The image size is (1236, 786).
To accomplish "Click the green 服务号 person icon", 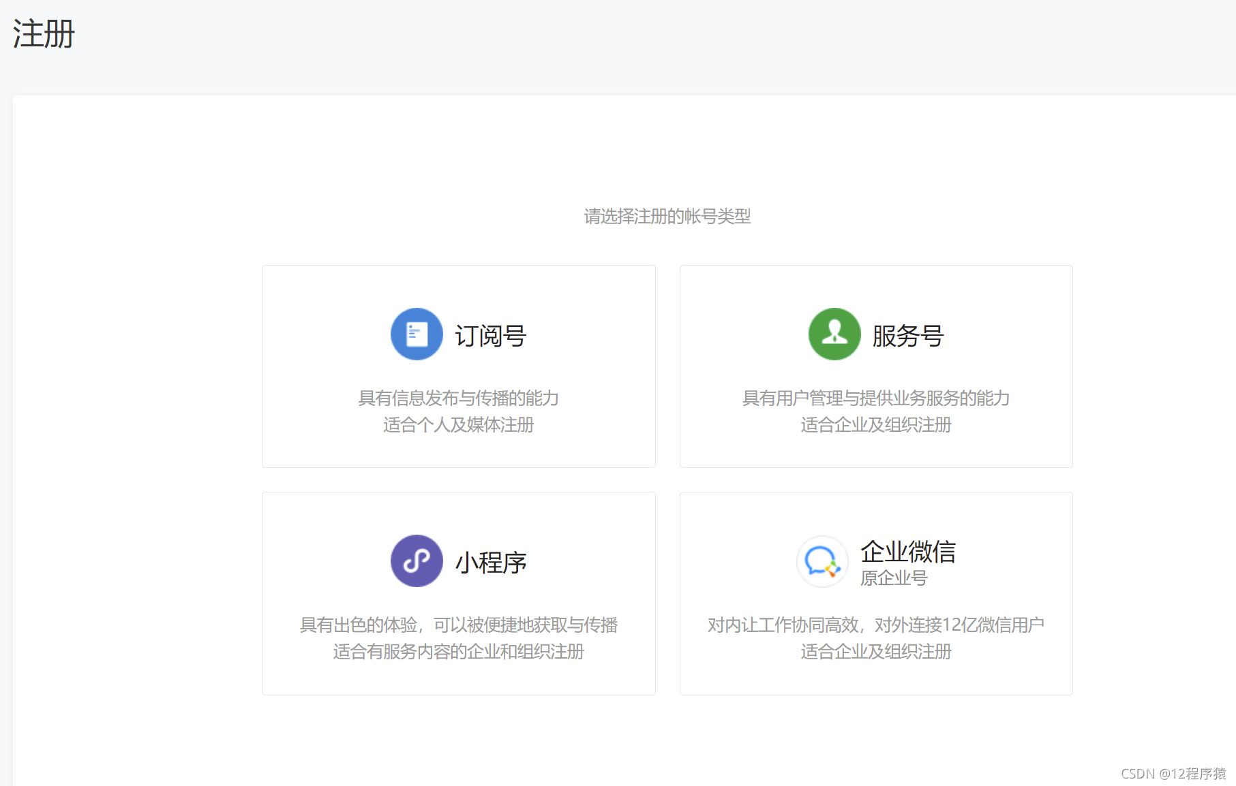I will click(834, 334).
